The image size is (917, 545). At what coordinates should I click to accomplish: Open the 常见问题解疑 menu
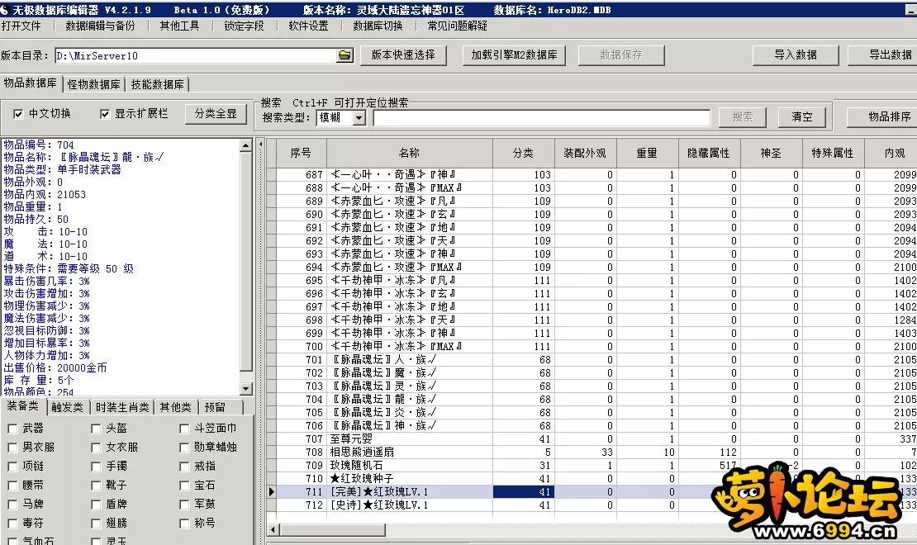pyautogui.click(x=458, y=26)
